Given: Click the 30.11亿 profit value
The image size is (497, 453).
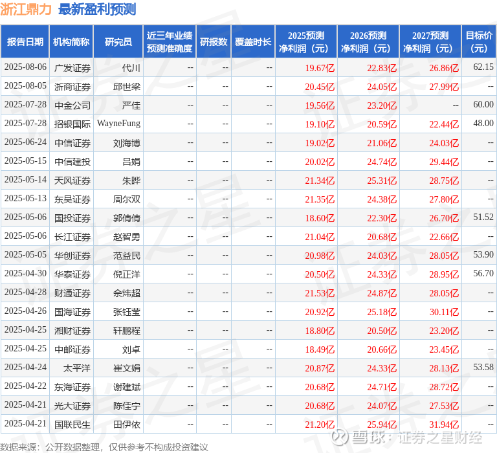Looking at the screenshot, I should [444, 312].
